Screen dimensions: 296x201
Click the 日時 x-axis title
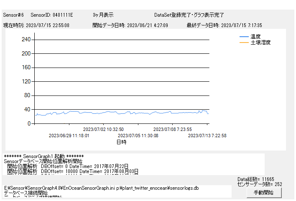click(x=121, y=142)
